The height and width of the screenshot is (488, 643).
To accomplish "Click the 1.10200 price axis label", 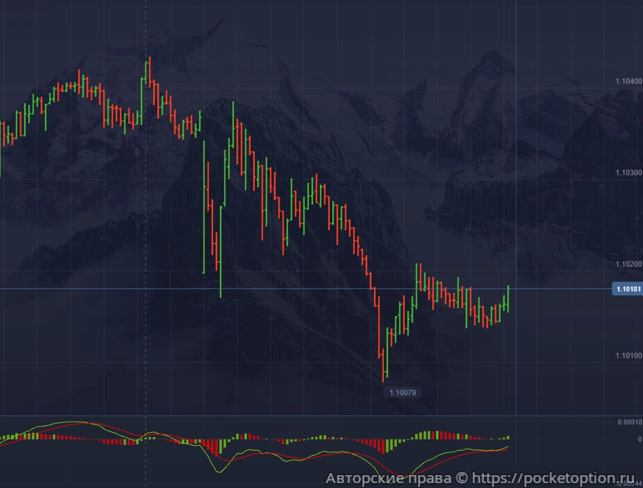I will pos(627,264).
